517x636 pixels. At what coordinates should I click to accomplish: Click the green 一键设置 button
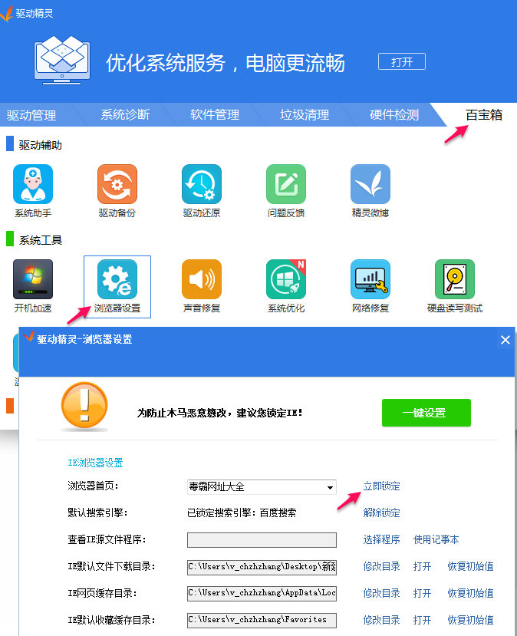tap(426, 413)
